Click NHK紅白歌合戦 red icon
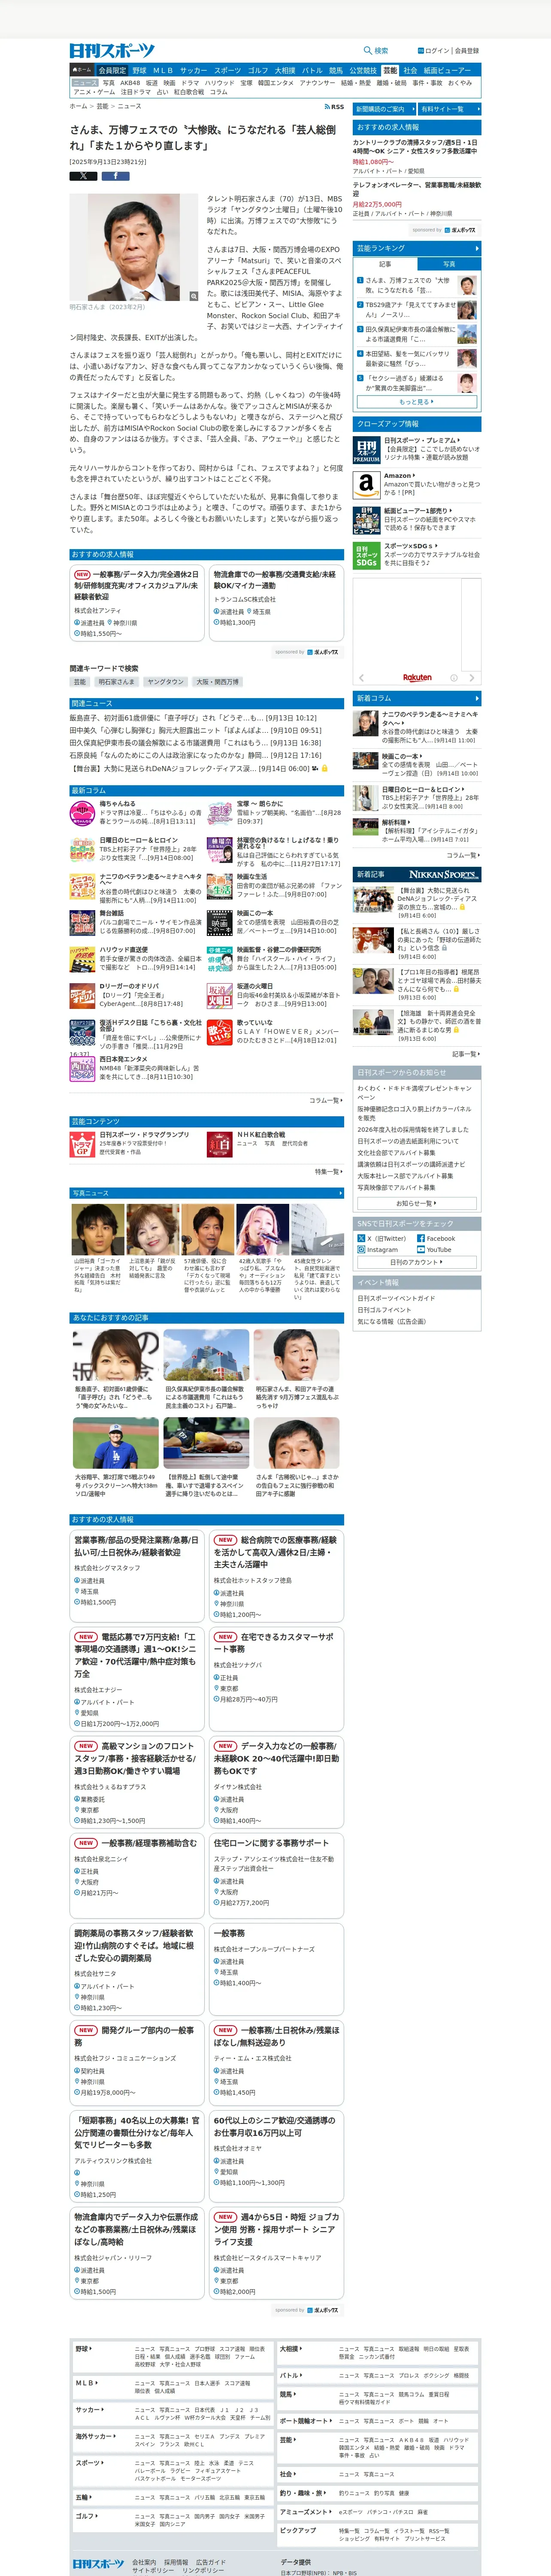551x2576 pixels. pyautogui.click(x=220, y=1144)
